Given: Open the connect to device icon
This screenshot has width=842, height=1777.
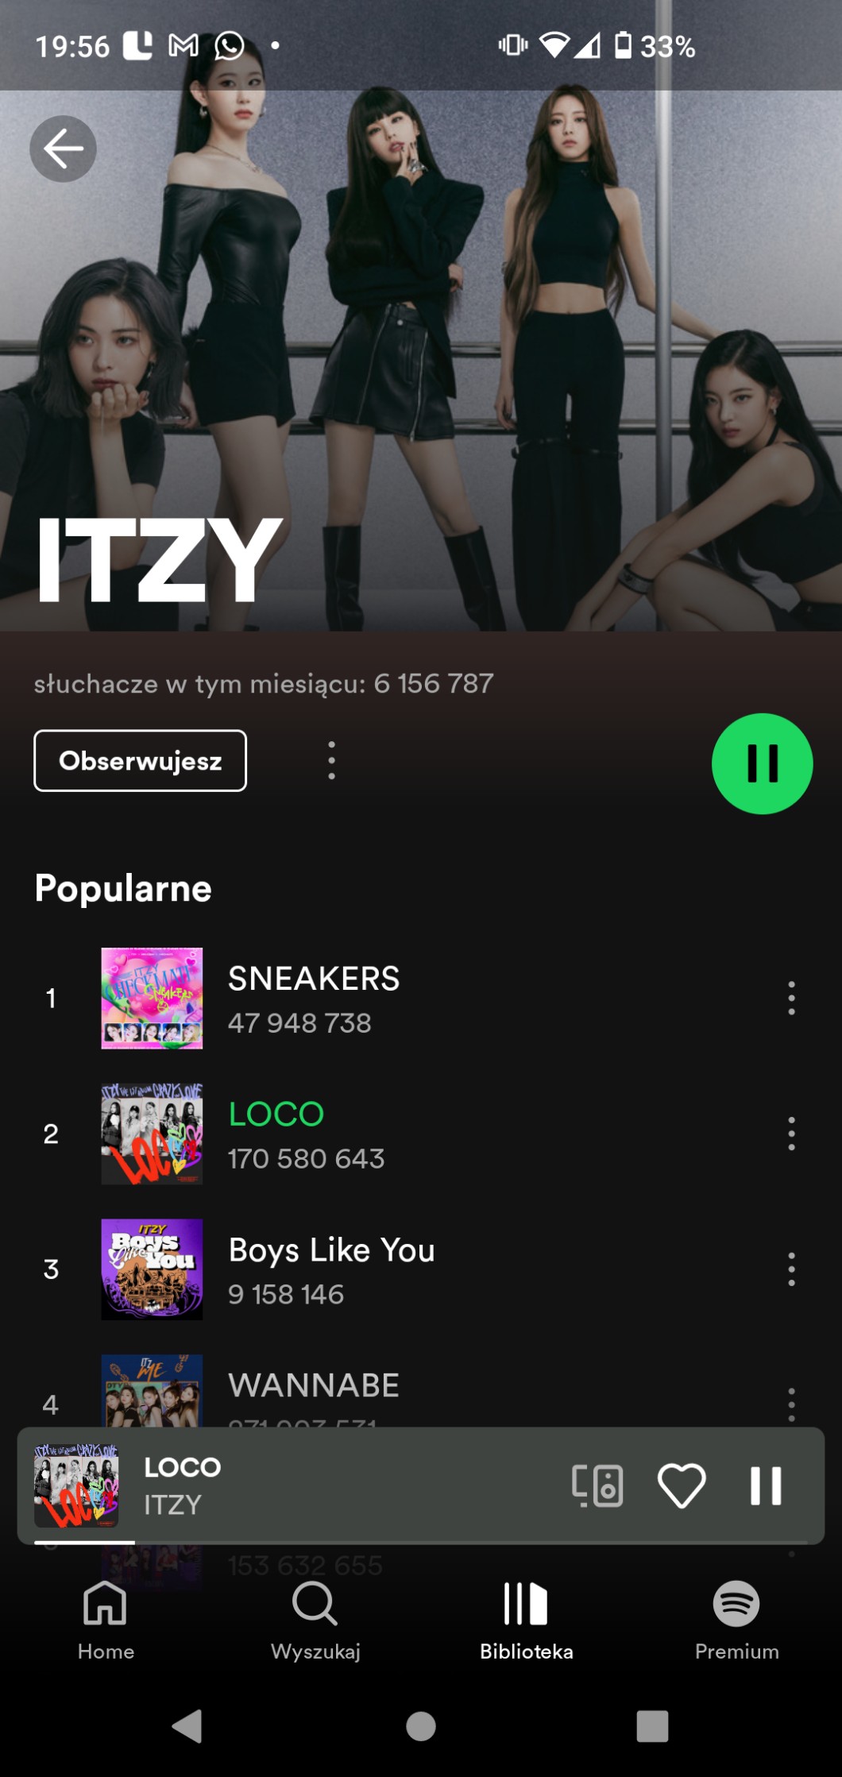Looking at the screenshot, I should tap(597, 1485).
